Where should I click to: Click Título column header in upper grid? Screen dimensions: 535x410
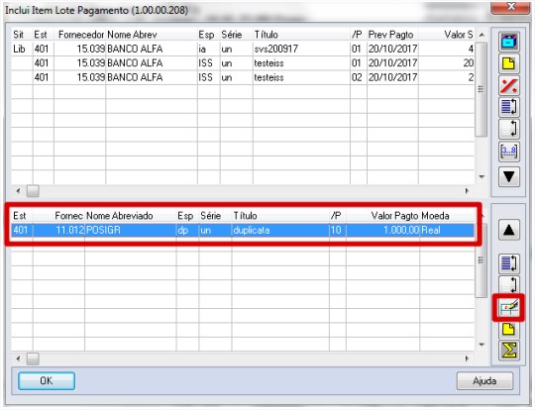(267, 35)
